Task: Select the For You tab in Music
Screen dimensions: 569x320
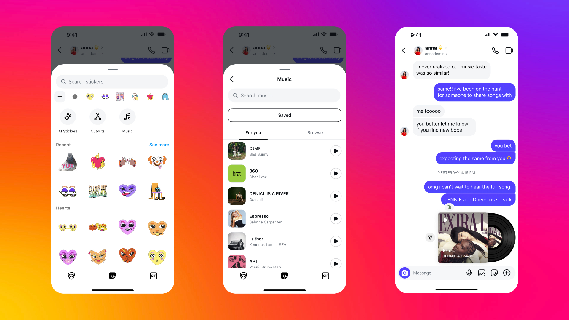Action: 254,132
